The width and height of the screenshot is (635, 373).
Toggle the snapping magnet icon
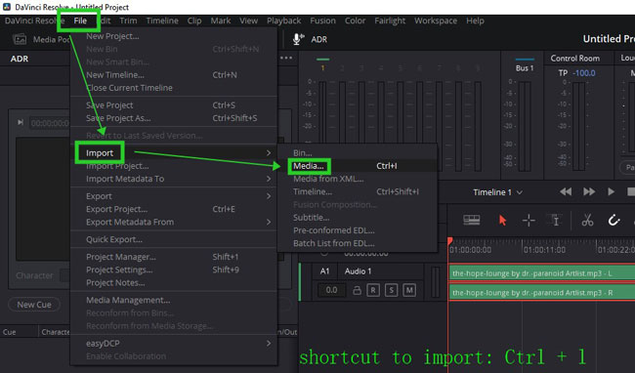pyautogui.click(x=614, y=220)
